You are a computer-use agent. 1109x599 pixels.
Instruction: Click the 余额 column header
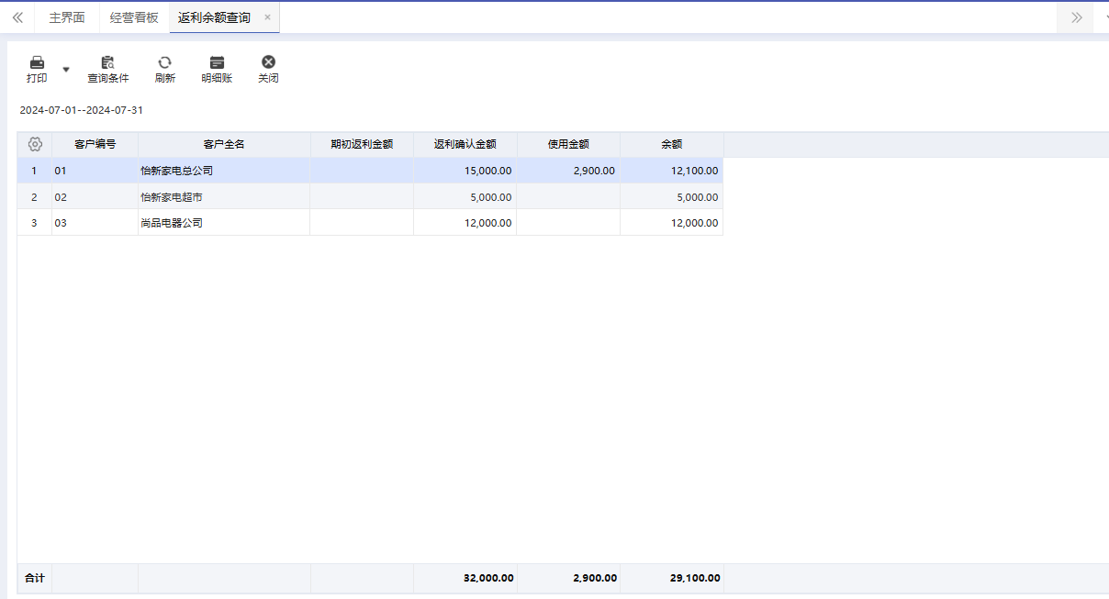pos(671,144)
